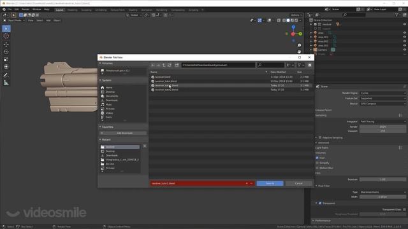This screenshot has width=408, height=229.
Task: Decrement file name number with minus button
Action: (251, 184)
